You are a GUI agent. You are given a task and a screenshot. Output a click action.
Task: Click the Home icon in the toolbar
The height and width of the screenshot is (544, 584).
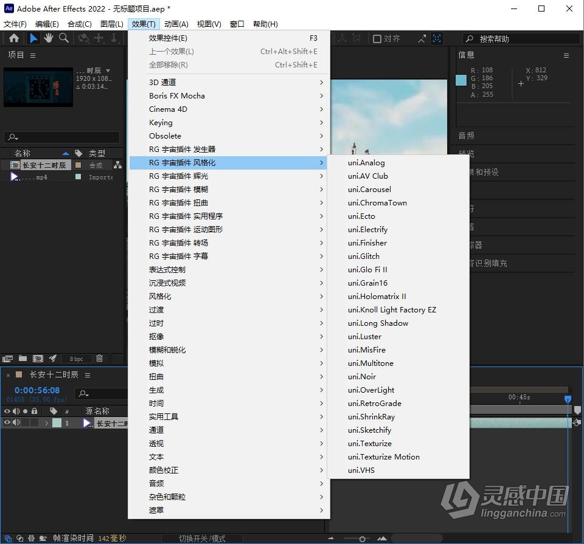click(13, 38)
